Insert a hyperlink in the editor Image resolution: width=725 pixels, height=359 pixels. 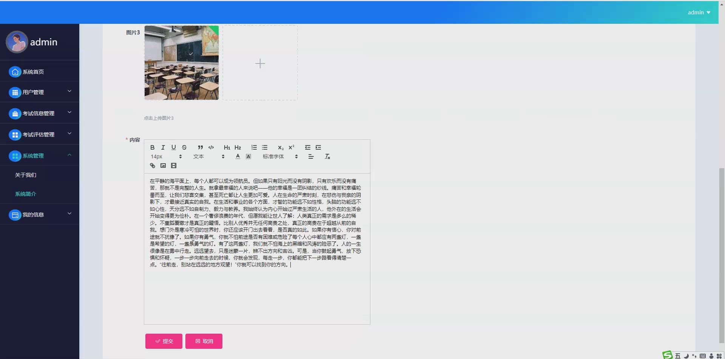coord(152,165)
